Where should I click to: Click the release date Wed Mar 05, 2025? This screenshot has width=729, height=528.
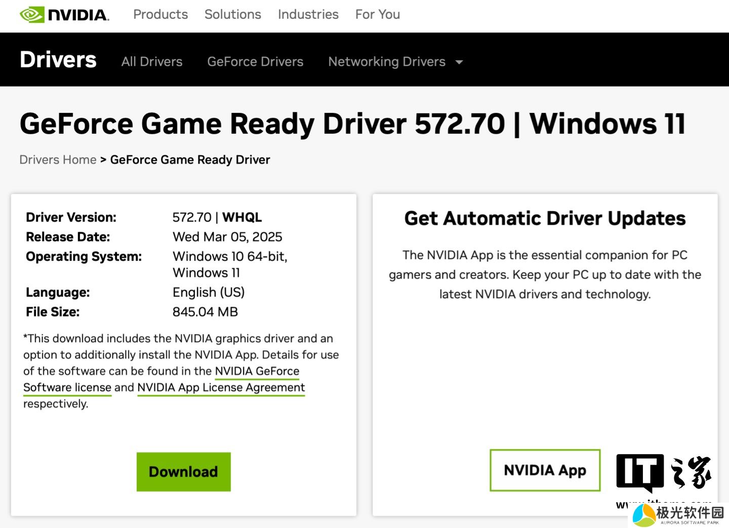tap(227, 237)
